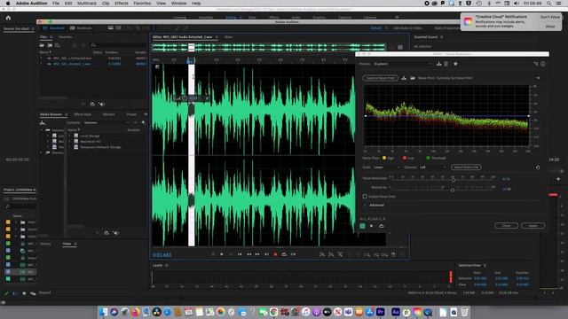568x319 pixels.
Task: Click the preview Loop icon in effect dialog
Action: click(x=381, y=226)
